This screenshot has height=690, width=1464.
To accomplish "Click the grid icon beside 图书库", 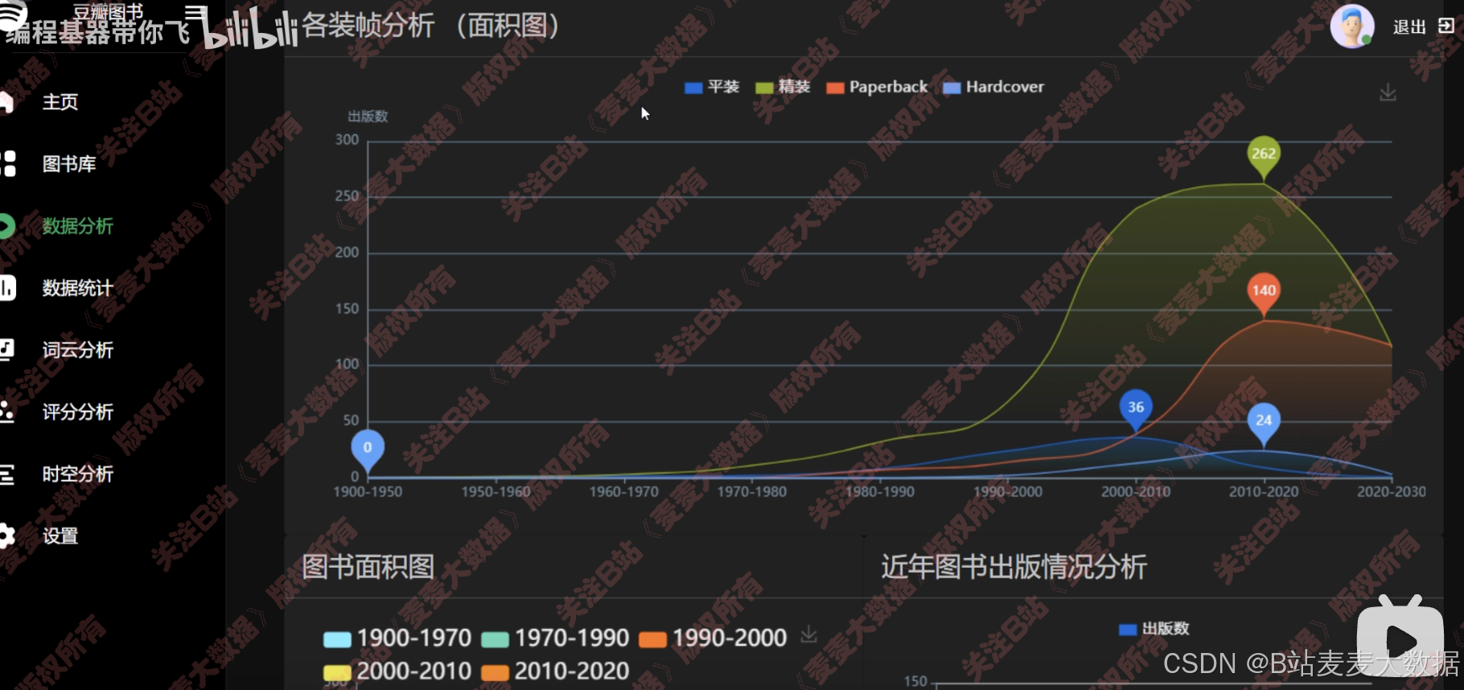I will click(7, 164).
